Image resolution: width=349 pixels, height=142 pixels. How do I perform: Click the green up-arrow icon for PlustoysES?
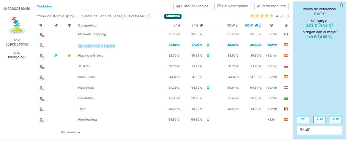(x=208, y=88)
